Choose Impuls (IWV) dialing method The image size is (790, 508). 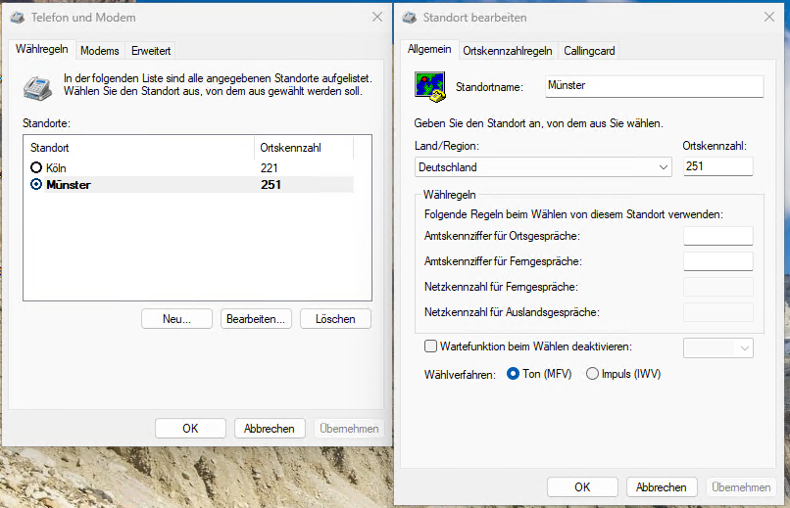592,374
